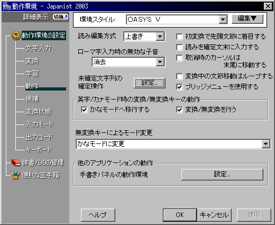Select 候補 in the tree

click(32, 99)
